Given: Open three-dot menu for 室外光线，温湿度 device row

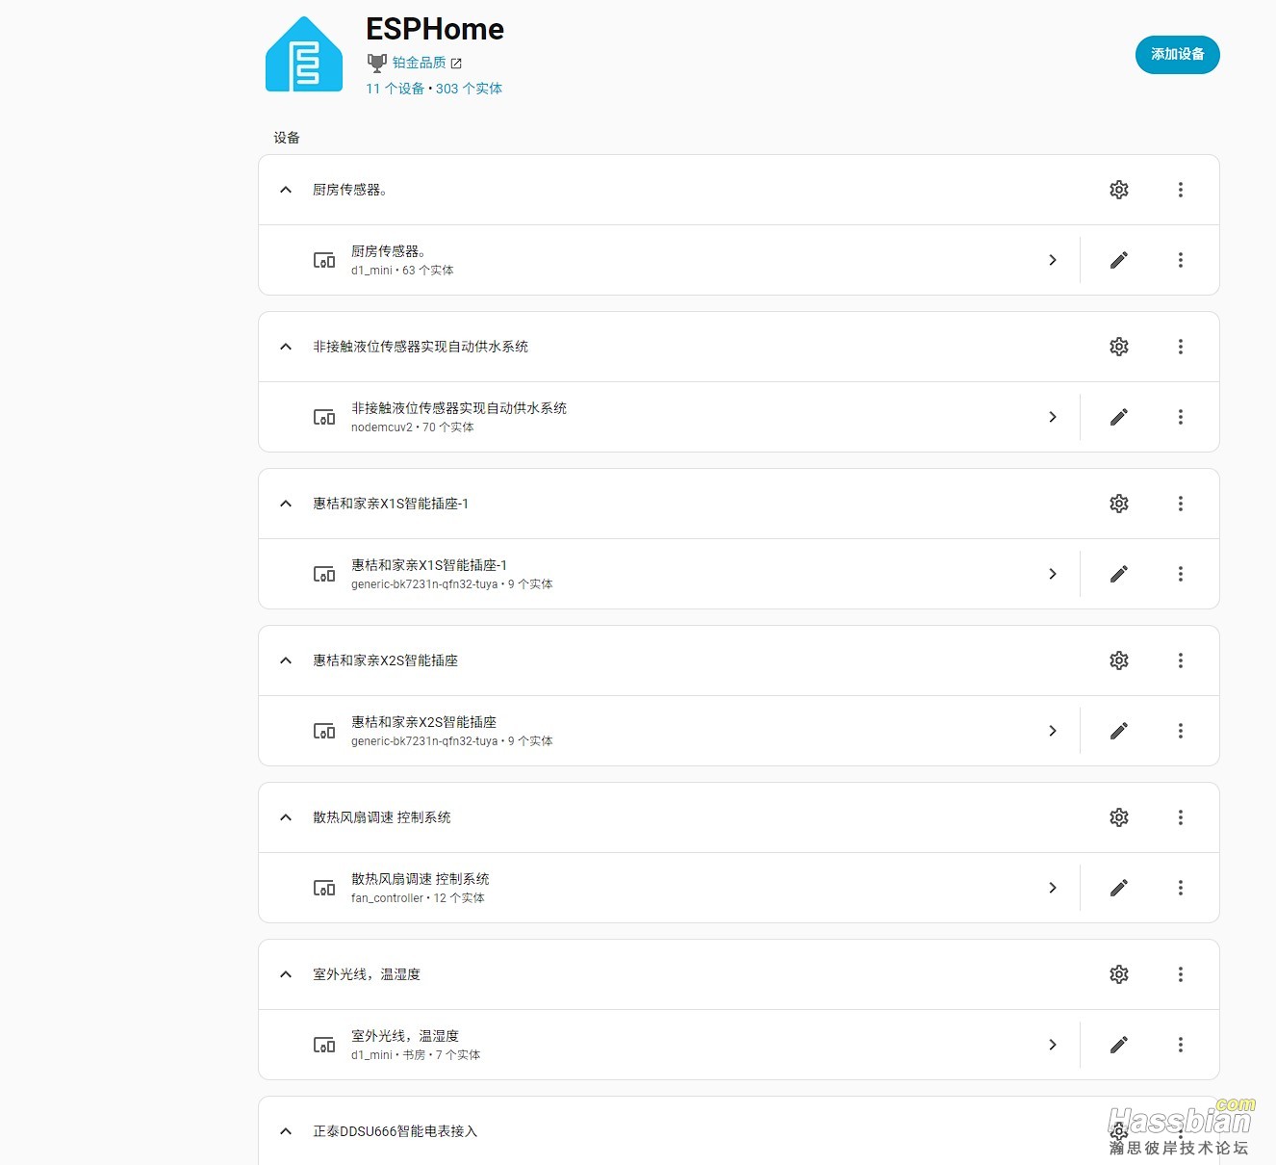Looking at the screenshot, I should pos(1180,1045).
